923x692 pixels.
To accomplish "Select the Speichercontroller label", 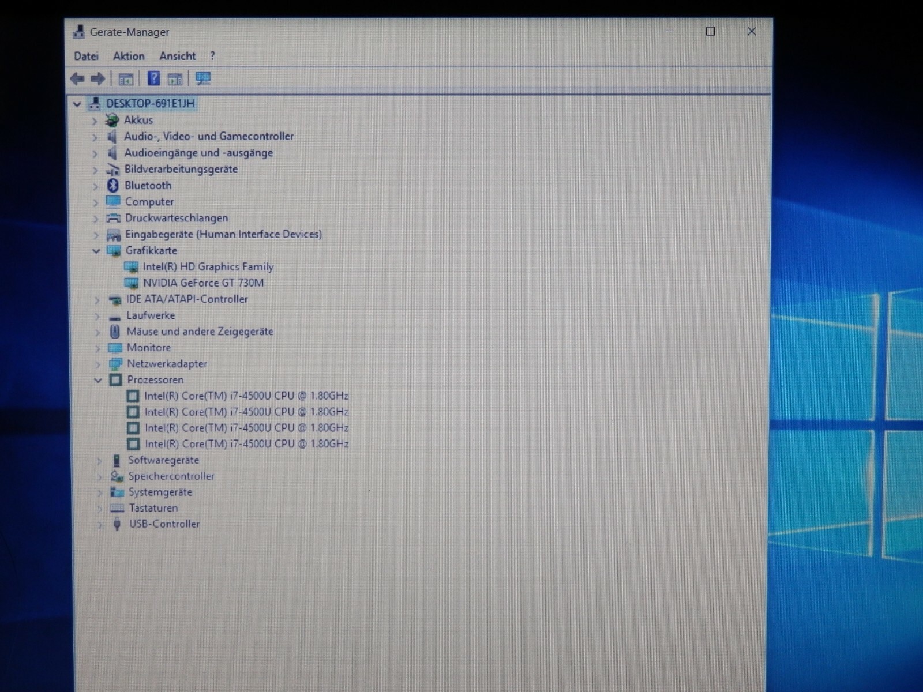I will pos(171,476).
